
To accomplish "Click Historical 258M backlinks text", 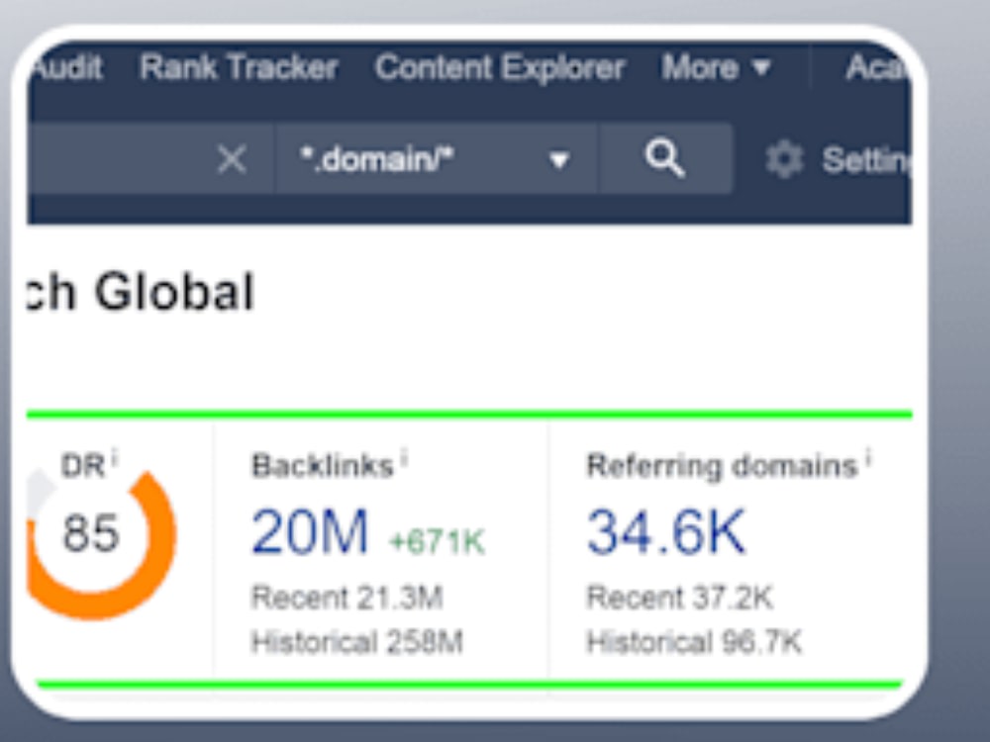I will click(357, 642).
